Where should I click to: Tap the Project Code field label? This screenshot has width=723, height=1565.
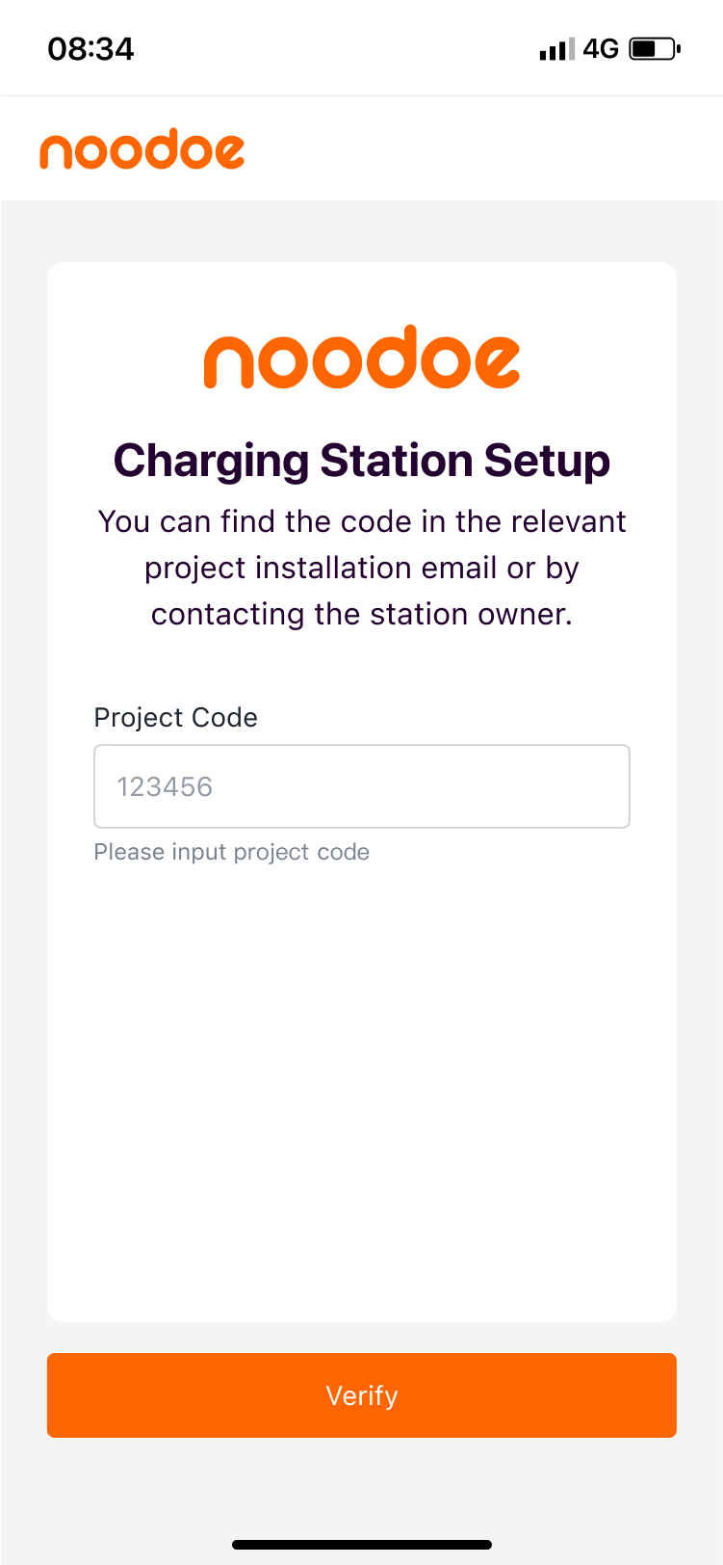(176, 718)
